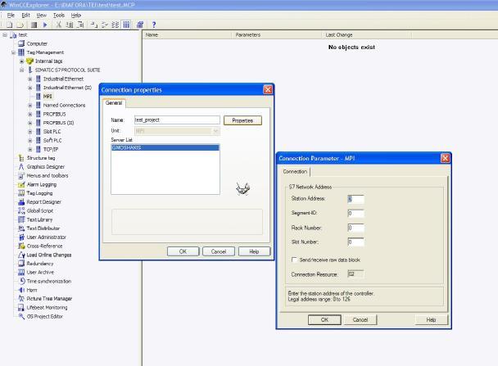Click Cancel in Connection Parameter - MPI dialog
Image resolution: width=498 pixels, height=366 pixels.
click(x=360, y=319)
